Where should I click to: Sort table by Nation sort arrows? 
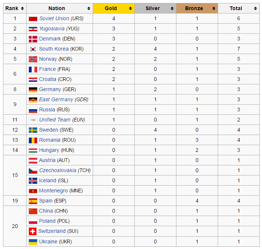point(89,8)
